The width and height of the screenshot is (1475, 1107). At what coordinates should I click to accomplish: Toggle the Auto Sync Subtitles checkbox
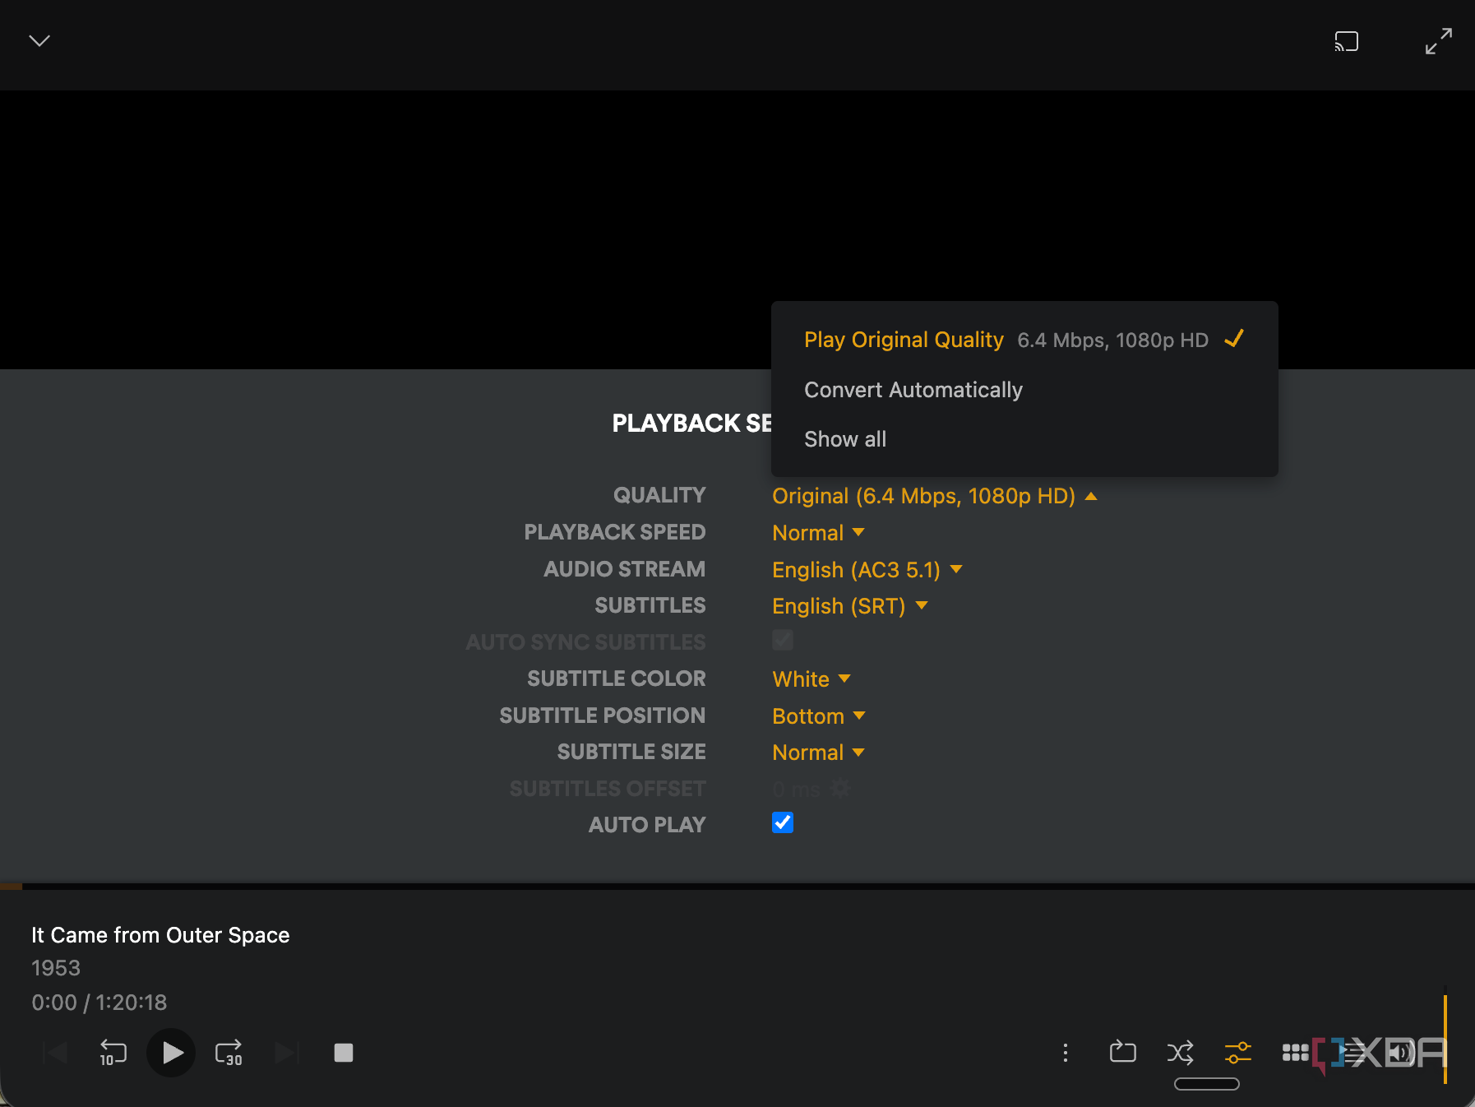[x=783, y=640]
